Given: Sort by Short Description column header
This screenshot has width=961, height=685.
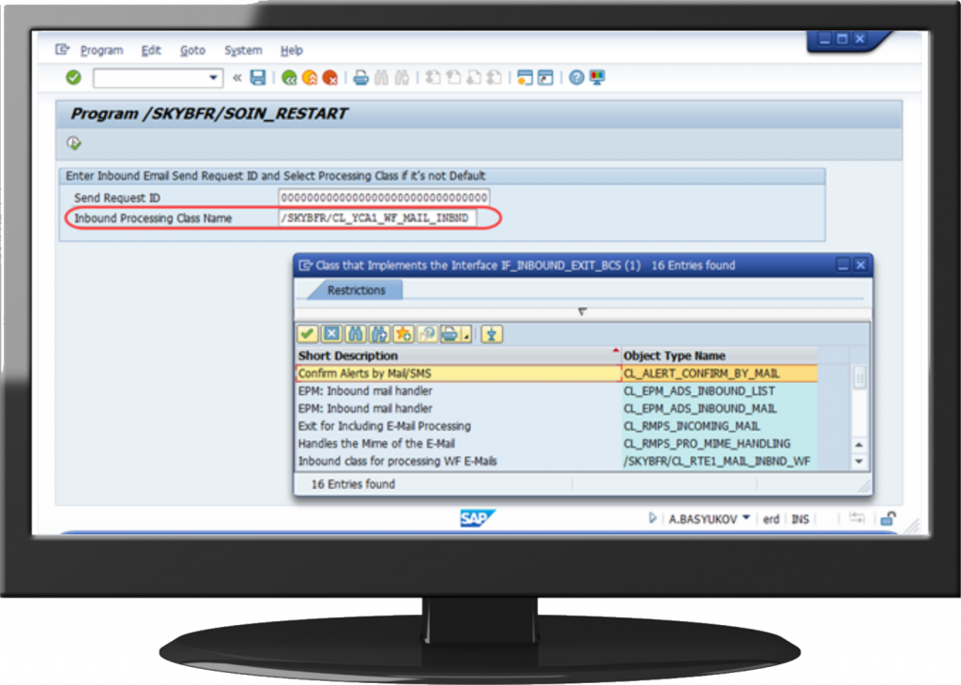Looking at the screenshot, I should click(458, 356).
